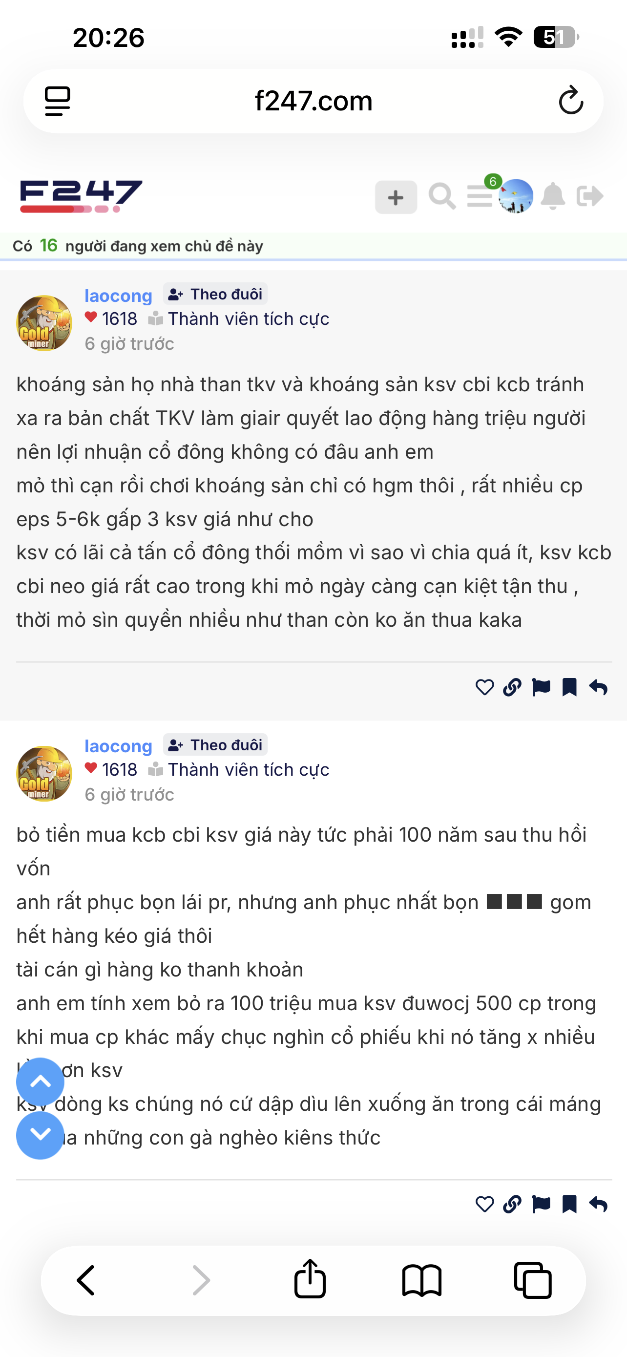Open notifications bell

tap(553, 196)
